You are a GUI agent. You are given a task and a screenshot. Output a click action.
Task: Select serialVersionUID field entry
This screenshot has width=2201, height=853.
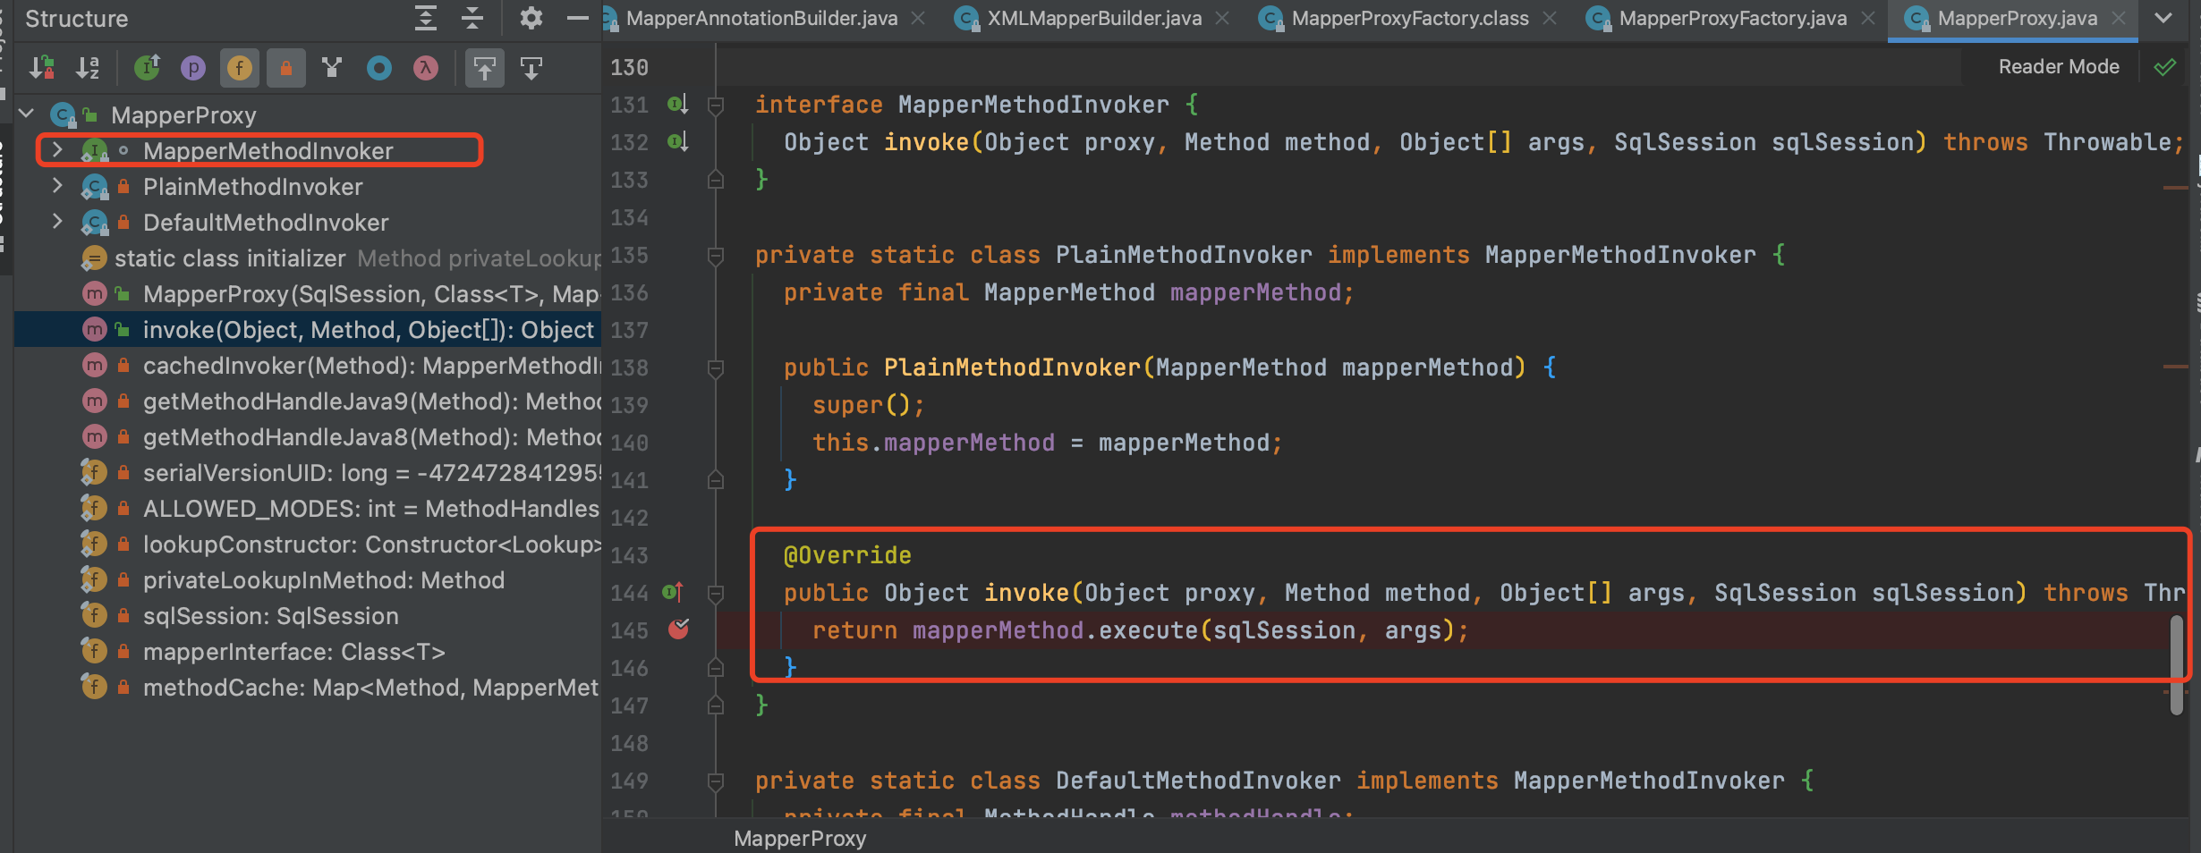tap(308, 473)
